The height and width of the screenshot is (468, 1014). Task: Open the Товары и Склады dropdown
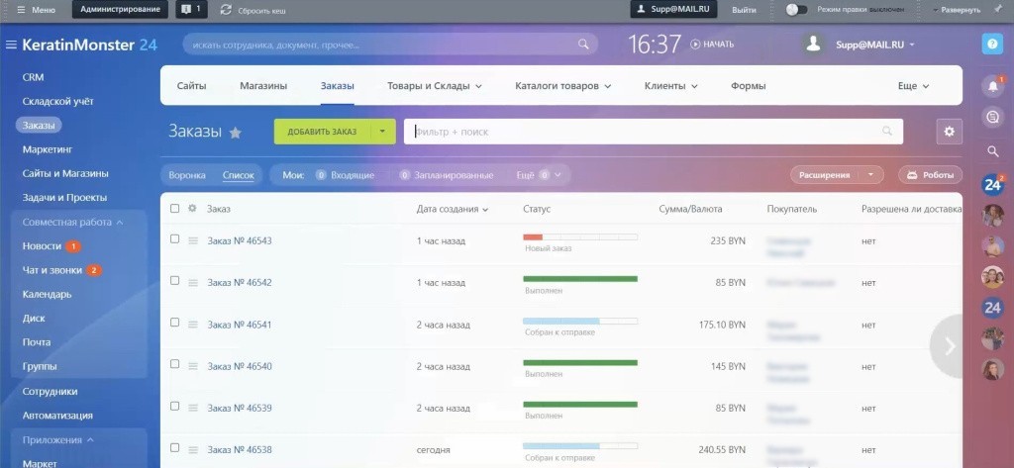(435, 86)
